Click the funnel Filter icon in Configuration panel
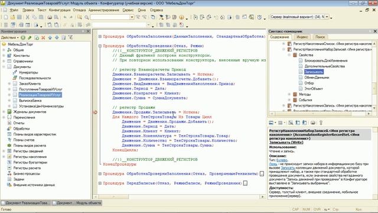The height and width of the screenshot is (213, 378). (x=70, y=38)
